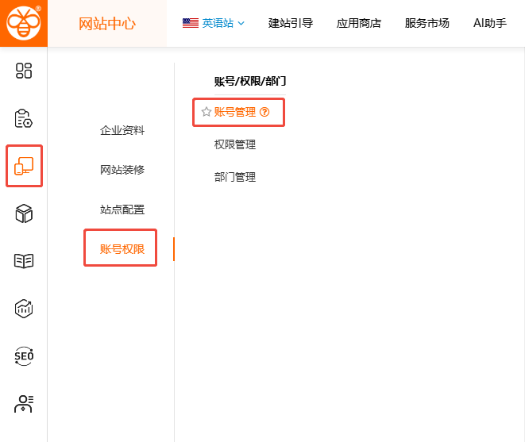The height and width of the screenshot is (442, 525).
Task: Select 企业资料 in the submenu
Action: click(122, 130)
